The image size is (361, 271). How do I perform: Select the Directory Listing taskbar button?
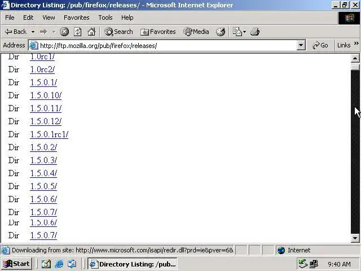tap(133, 264)
